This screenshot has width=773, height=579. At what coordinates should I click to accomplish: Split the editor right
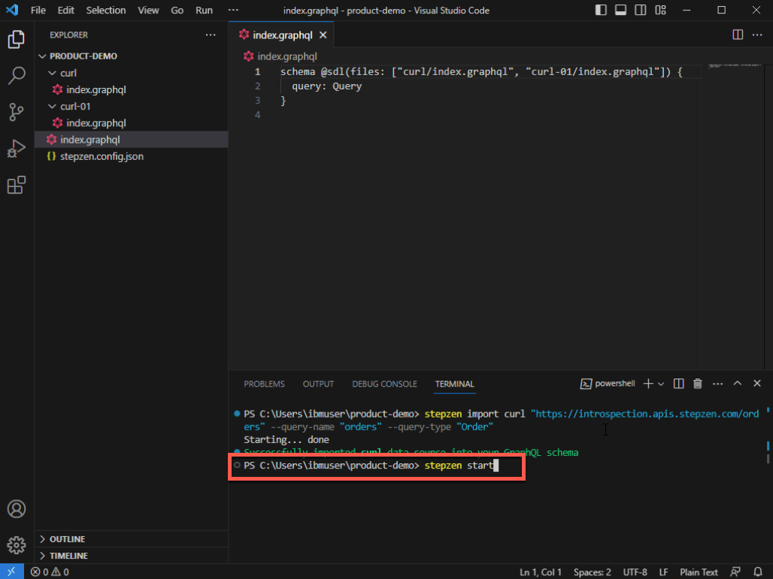738,35
